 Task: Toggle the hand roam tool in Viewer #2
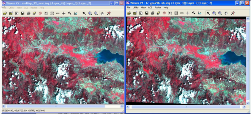click(102, 13)
